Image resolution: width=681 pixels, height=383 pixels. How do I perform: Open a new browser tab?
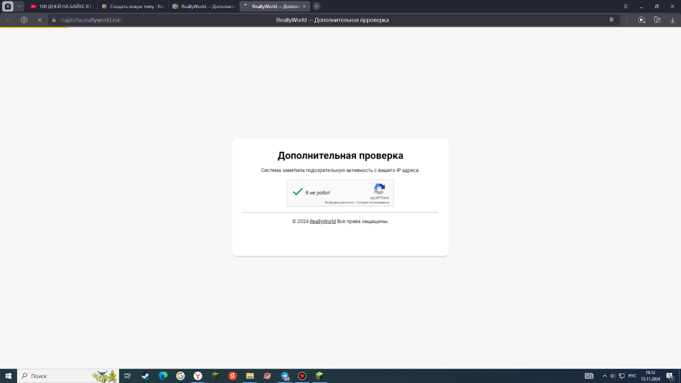point(317,7)
